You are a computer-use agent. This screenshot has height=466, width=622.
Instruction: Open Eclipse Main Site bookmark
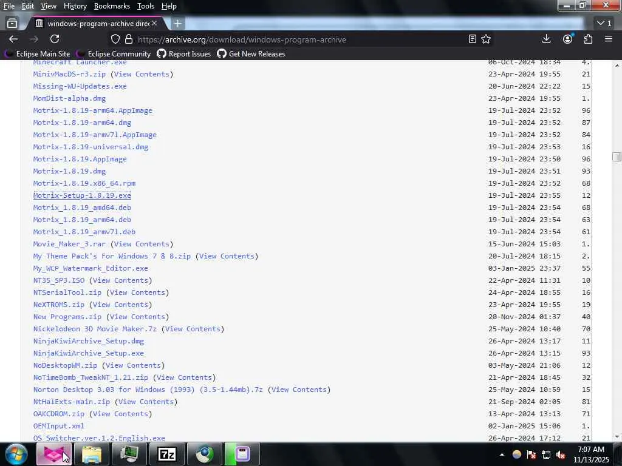[x=37, y=54]
